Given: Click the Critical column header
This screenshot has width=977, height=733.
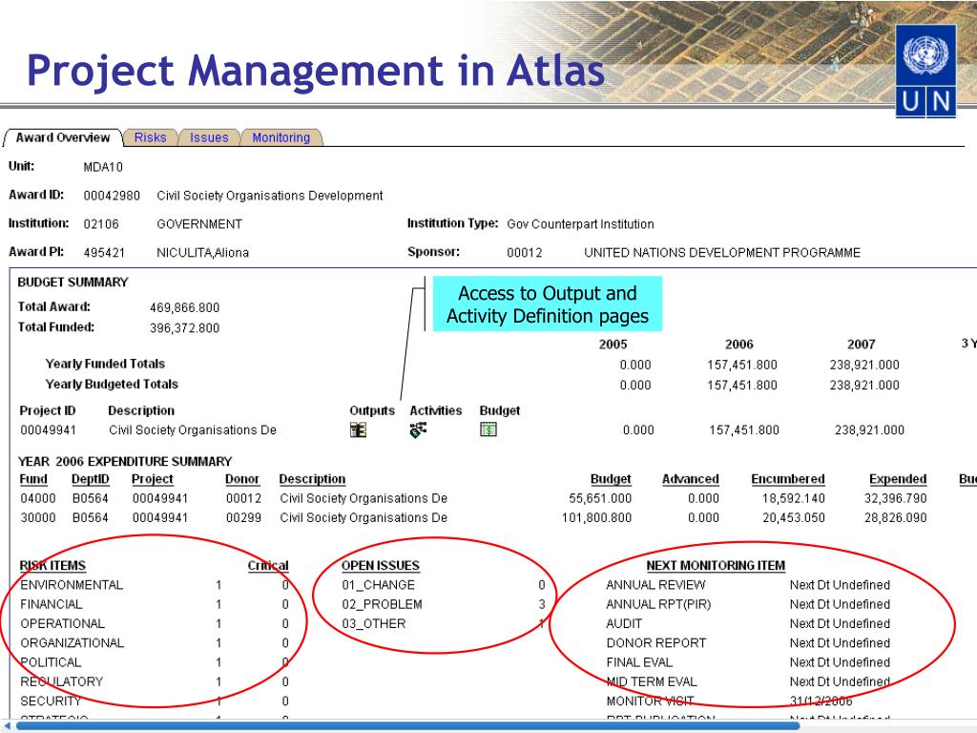Looking at the screenshot, I should [x=268, y=566].
